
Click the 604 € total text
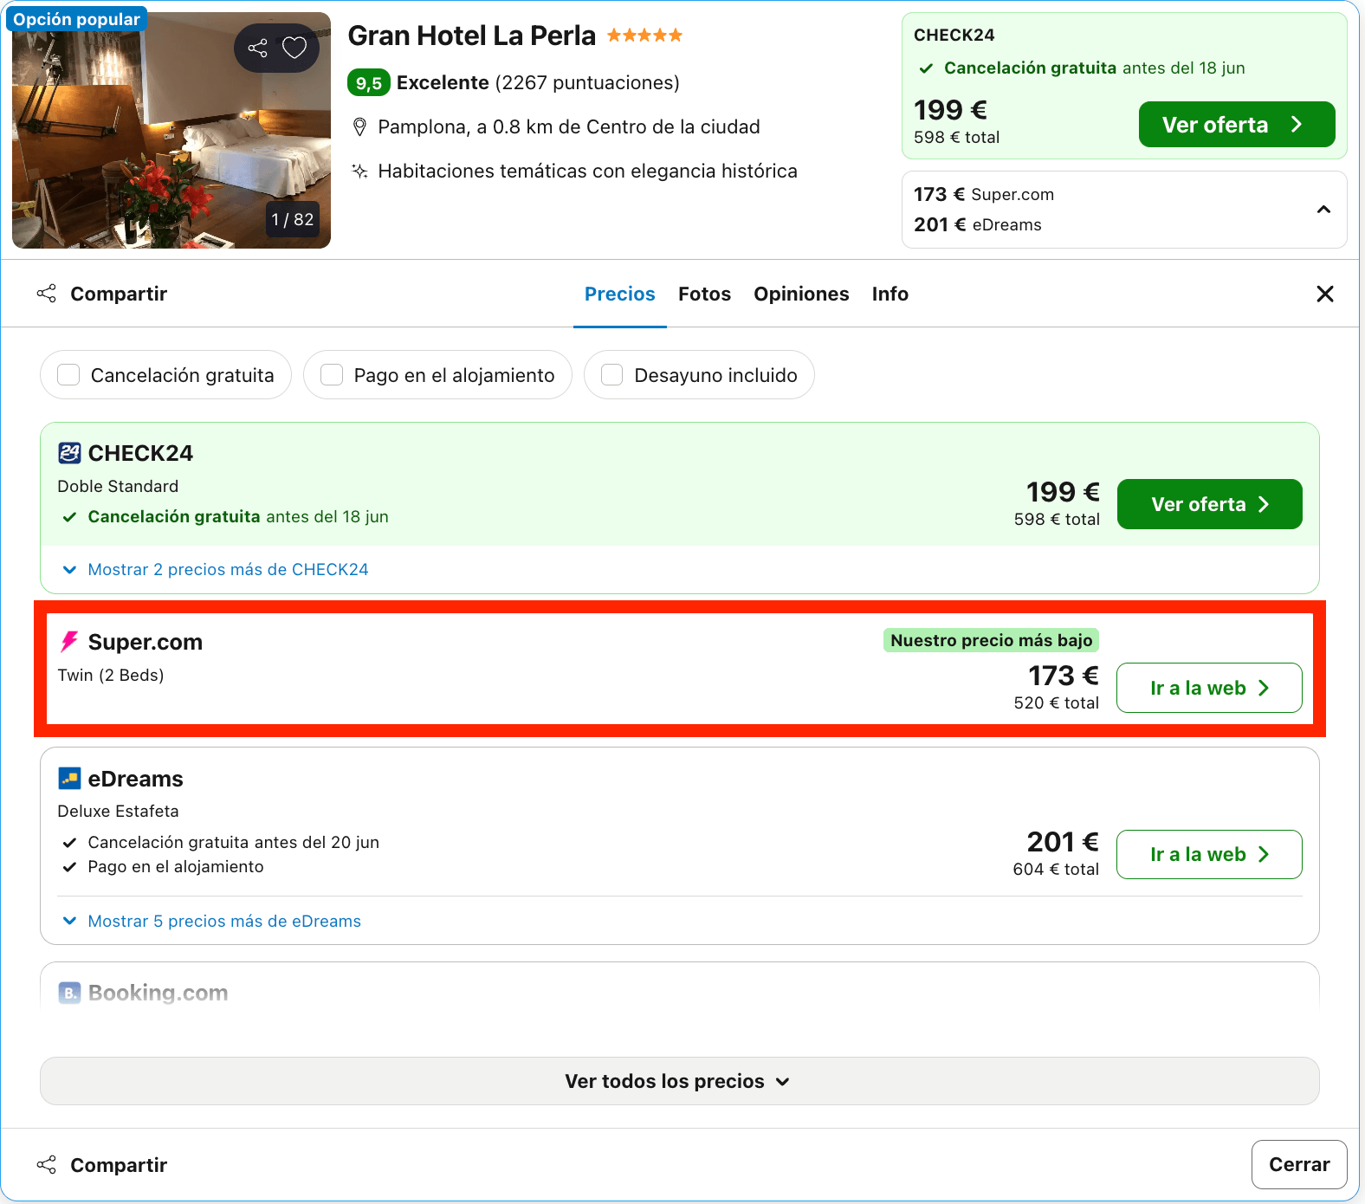coord(1056,869)
